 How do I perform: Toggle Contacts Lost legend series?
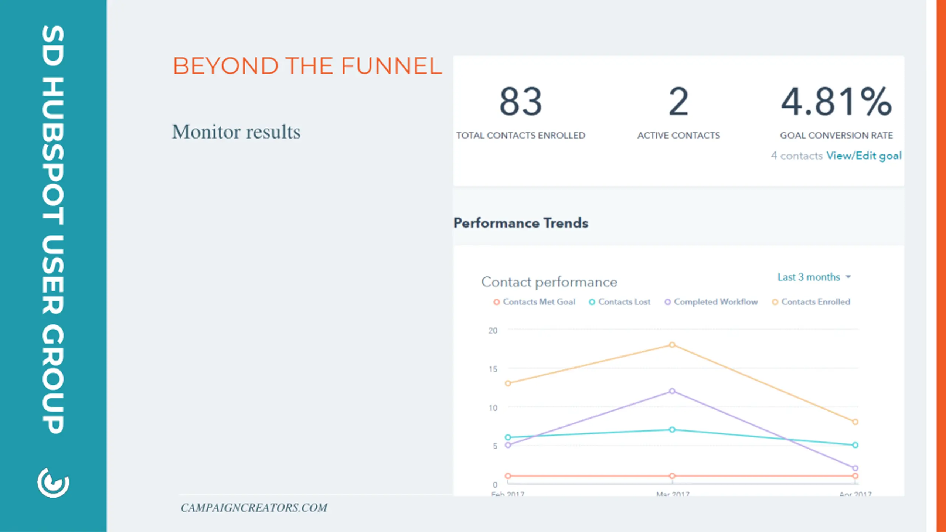coord(619,302)
